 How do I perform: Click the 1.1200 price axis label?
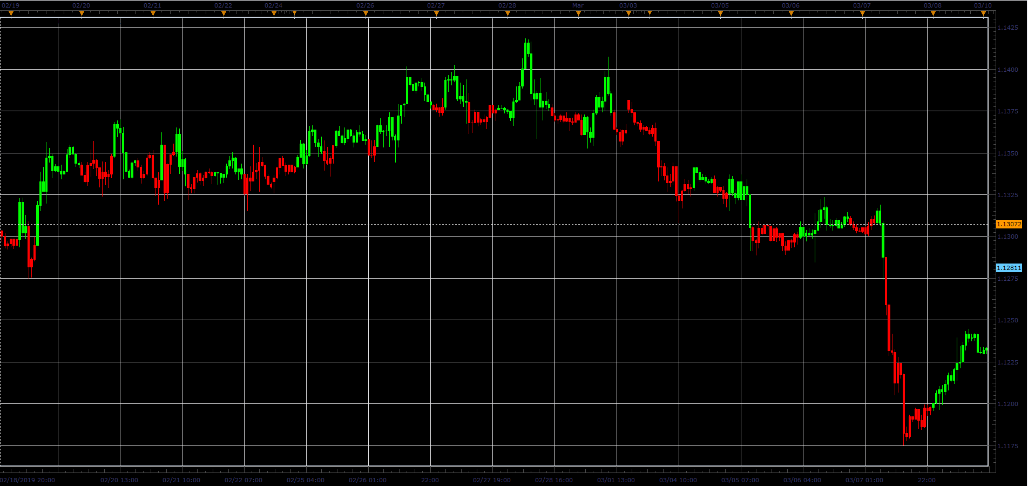tap(1007, 404)
